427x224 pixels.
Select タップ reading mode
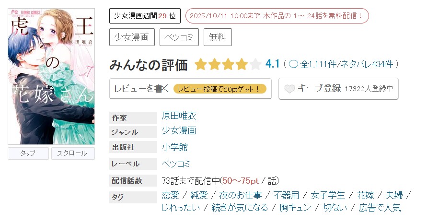(28, 153)
